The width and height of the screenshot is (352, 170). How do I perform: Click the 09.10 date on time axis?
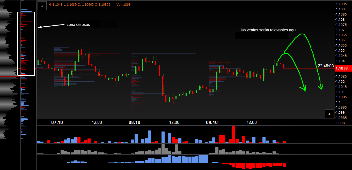click(x=212, y=122)
